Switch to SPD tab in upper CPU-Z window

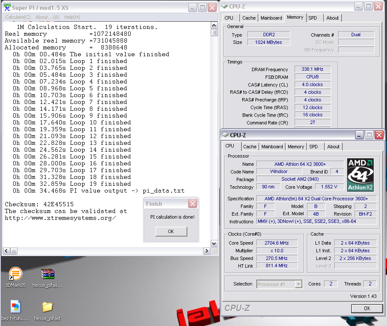coord(313,18)
